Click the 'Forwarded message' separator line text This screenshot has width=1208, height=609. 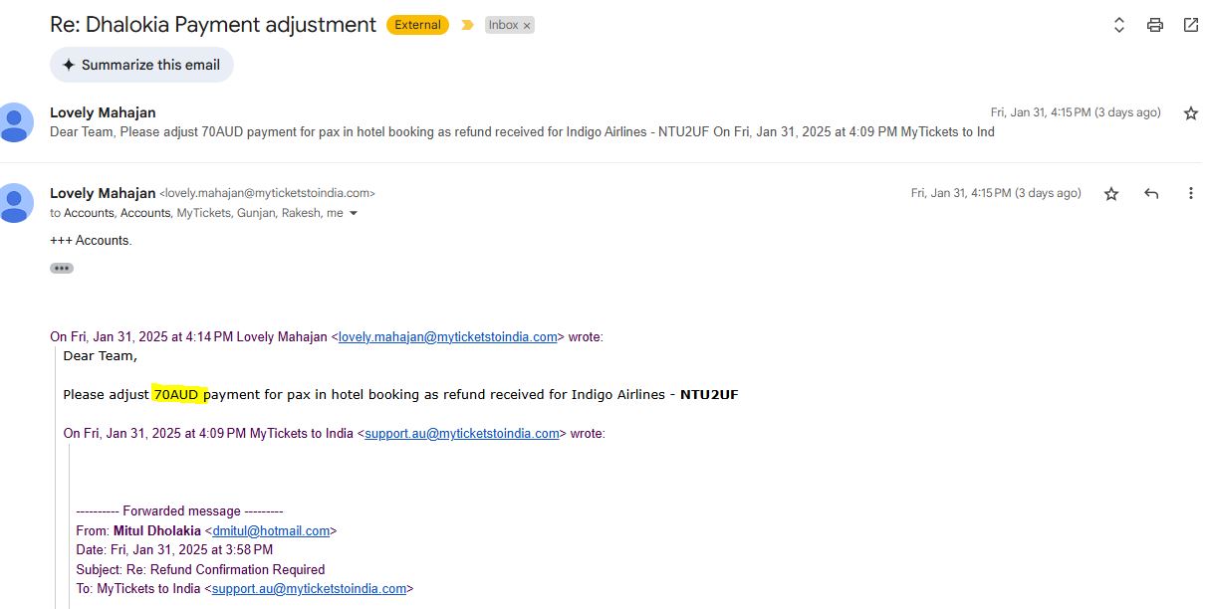coord(179,511)
